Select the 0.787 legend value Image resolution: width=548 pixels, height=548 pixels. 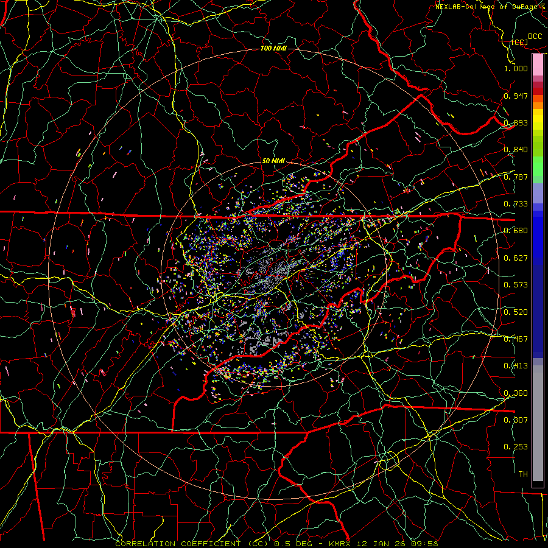pyautogui.click(x=516, y=177)
